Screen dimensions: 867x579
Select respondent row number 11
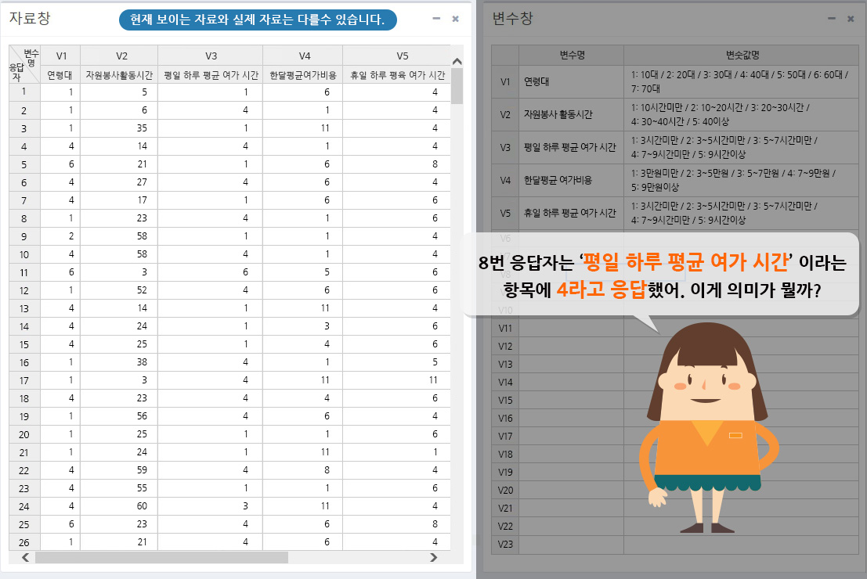pos(24,272)
